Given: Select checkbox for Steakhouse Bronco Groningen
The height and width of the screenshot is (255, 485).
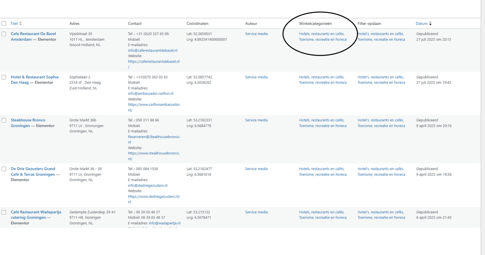Looking at the screenshot, I should 4,120.
